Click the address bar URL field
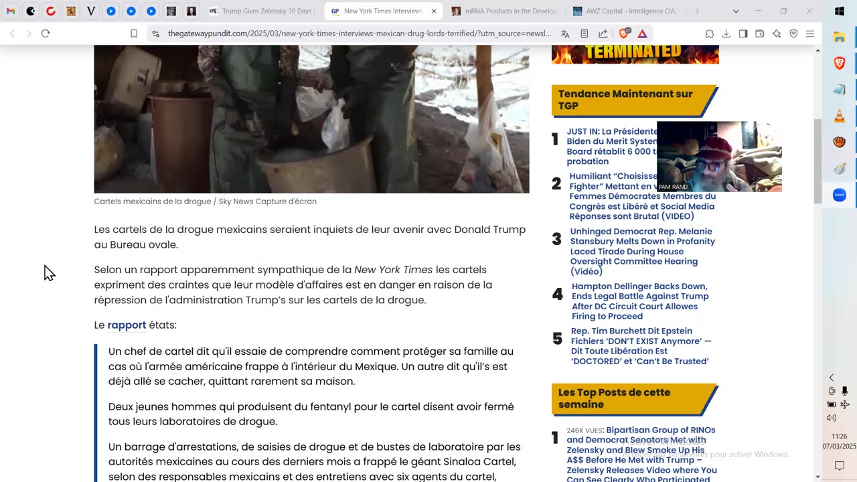 pyautogui.click(x=359, y=33)
